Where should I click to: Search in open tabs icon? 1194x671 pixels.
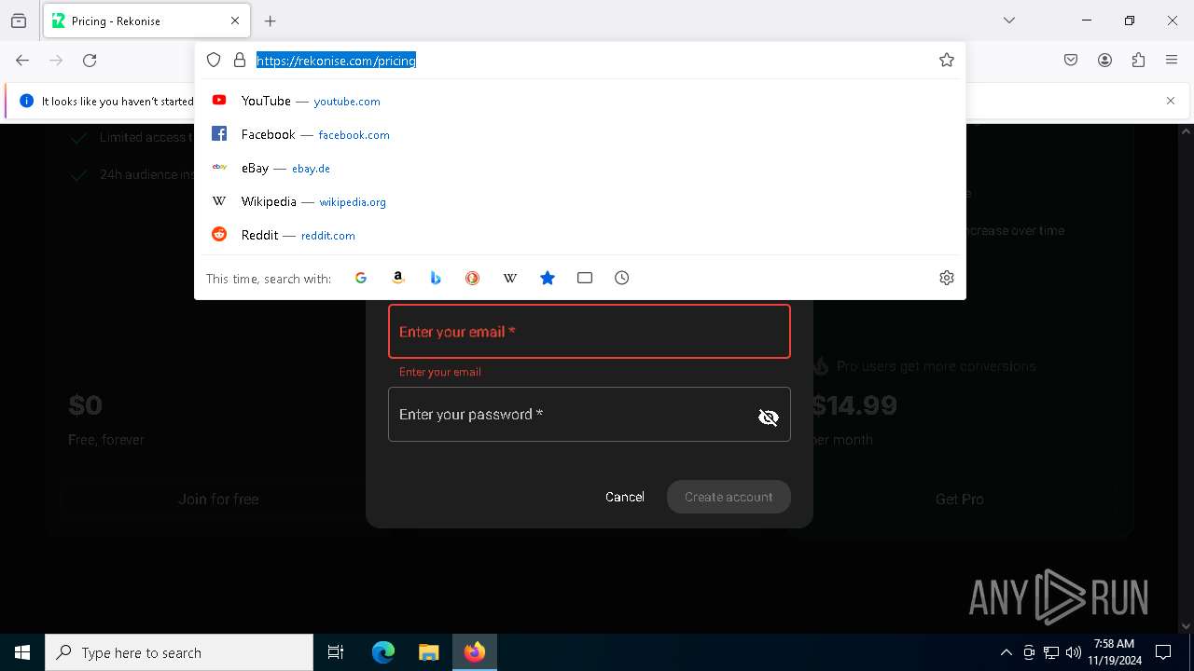[585, 278]
